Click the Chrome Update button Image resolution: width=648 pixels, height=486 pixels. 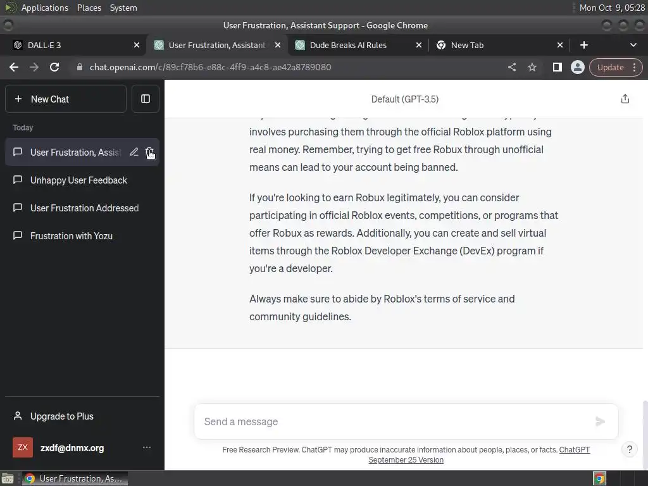click(x=610, y=67)
